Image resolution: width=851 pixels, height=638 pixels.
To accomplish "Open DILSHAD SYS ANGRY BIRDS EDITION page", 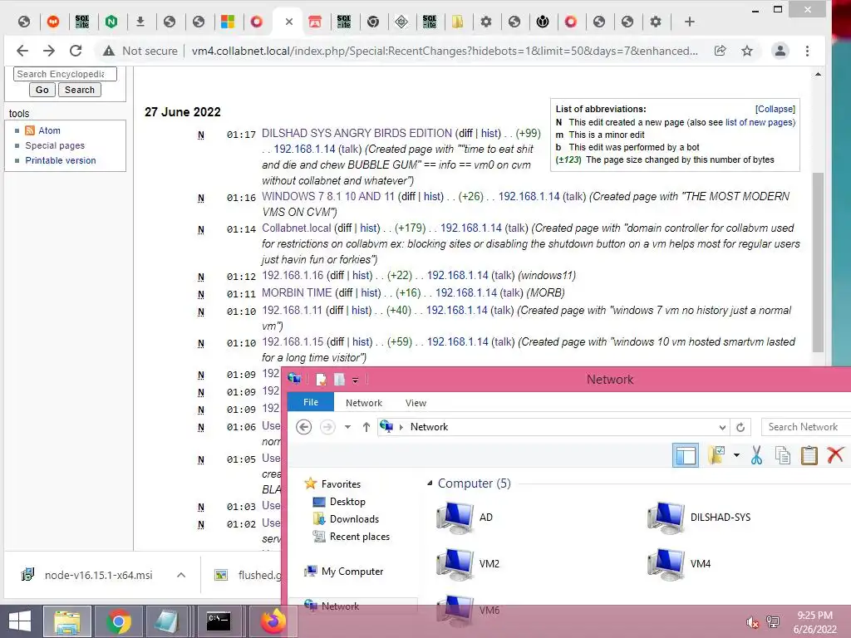I will 357,134.
